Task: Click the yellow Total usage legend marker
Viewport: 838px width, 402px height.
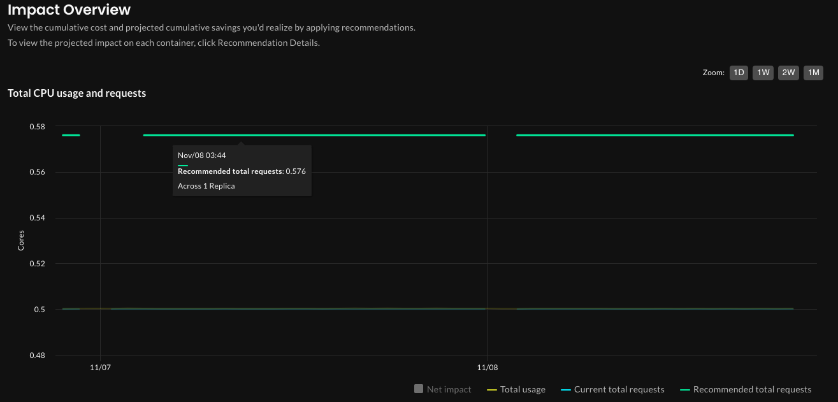Action: point(491,390)
